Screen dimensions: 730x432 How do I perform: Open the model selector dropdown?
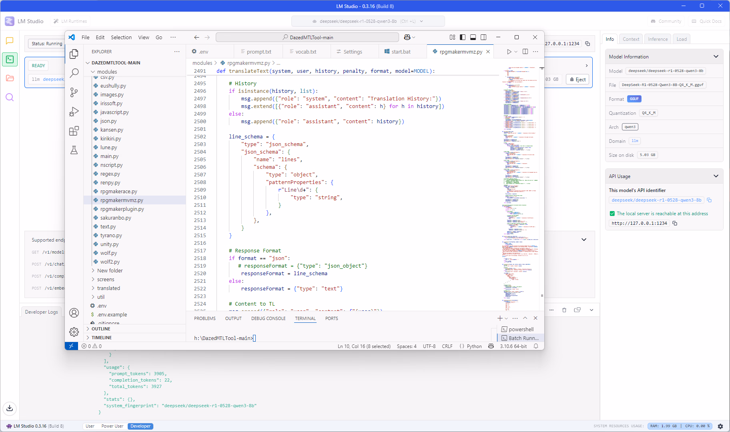tap(368, 21)
